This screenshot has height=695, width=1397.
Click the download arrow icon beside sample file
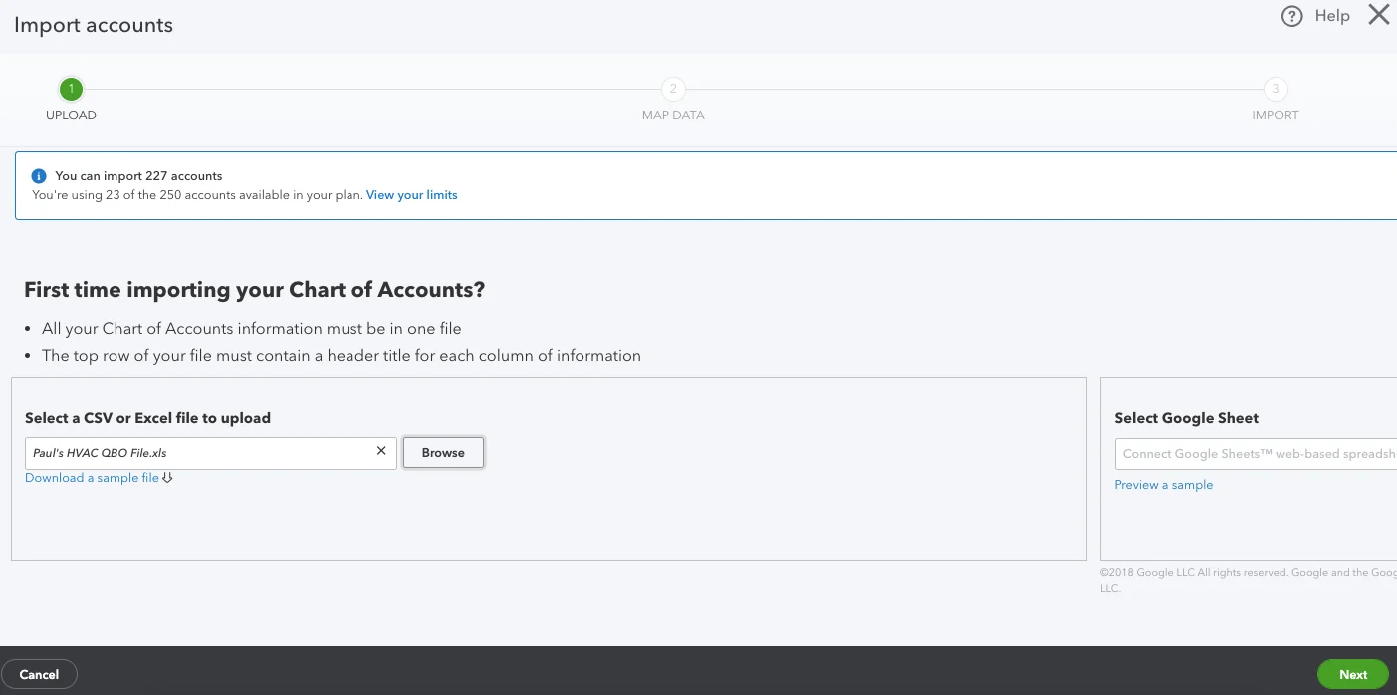[x=167, y=478]
